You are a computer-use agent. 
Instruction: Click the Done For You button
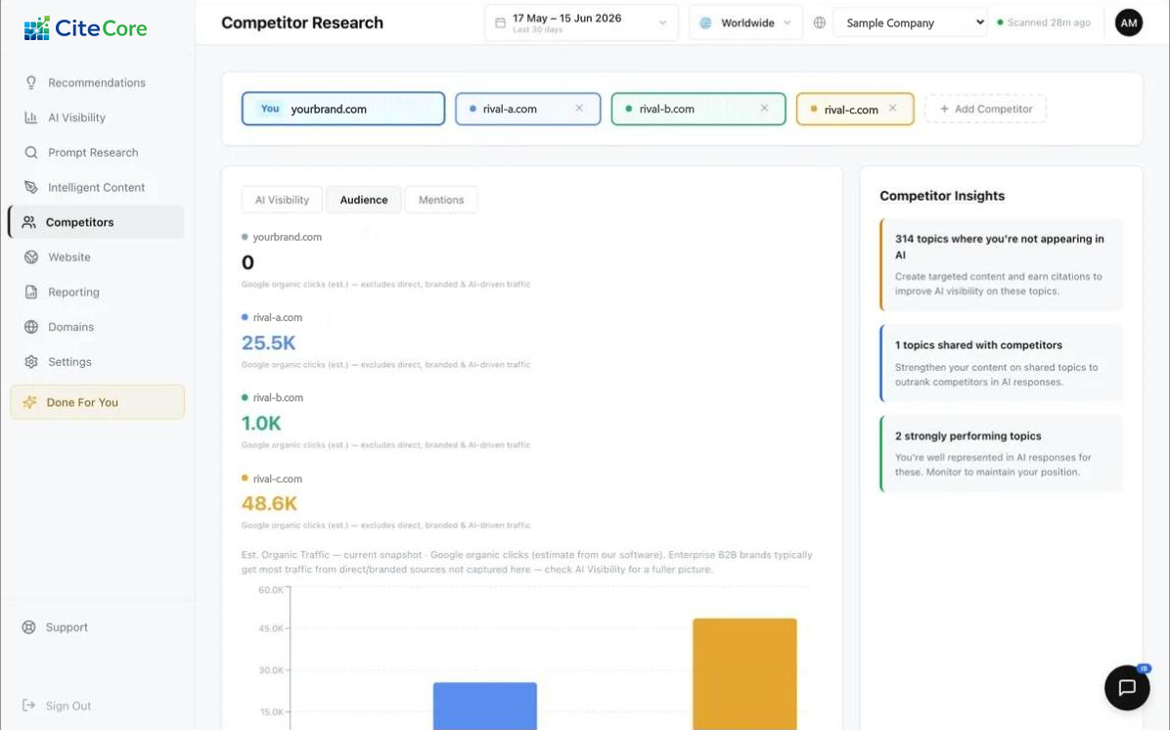(98, 402)
